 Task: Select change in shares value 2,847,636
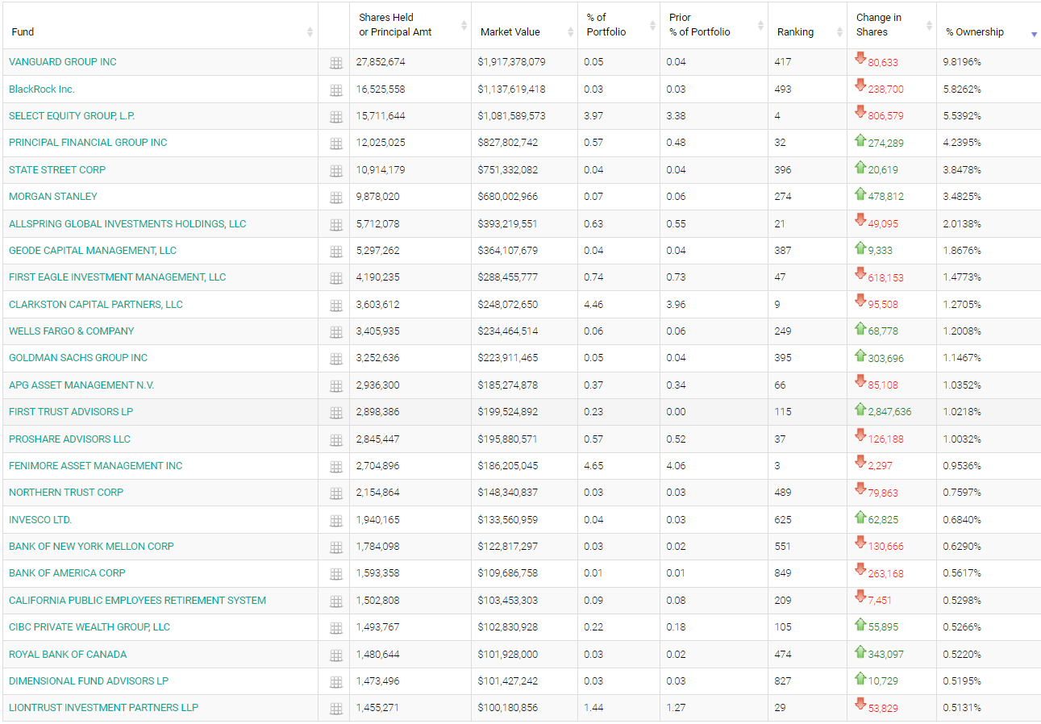(x=889, y=412)
